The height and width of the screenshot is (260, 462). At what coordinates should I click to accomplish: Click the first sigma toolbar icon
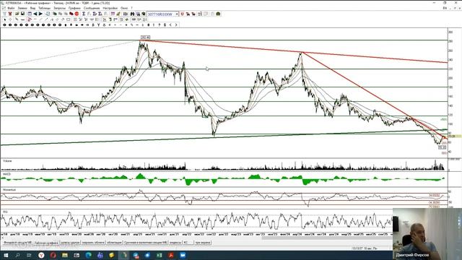(84, 14)
